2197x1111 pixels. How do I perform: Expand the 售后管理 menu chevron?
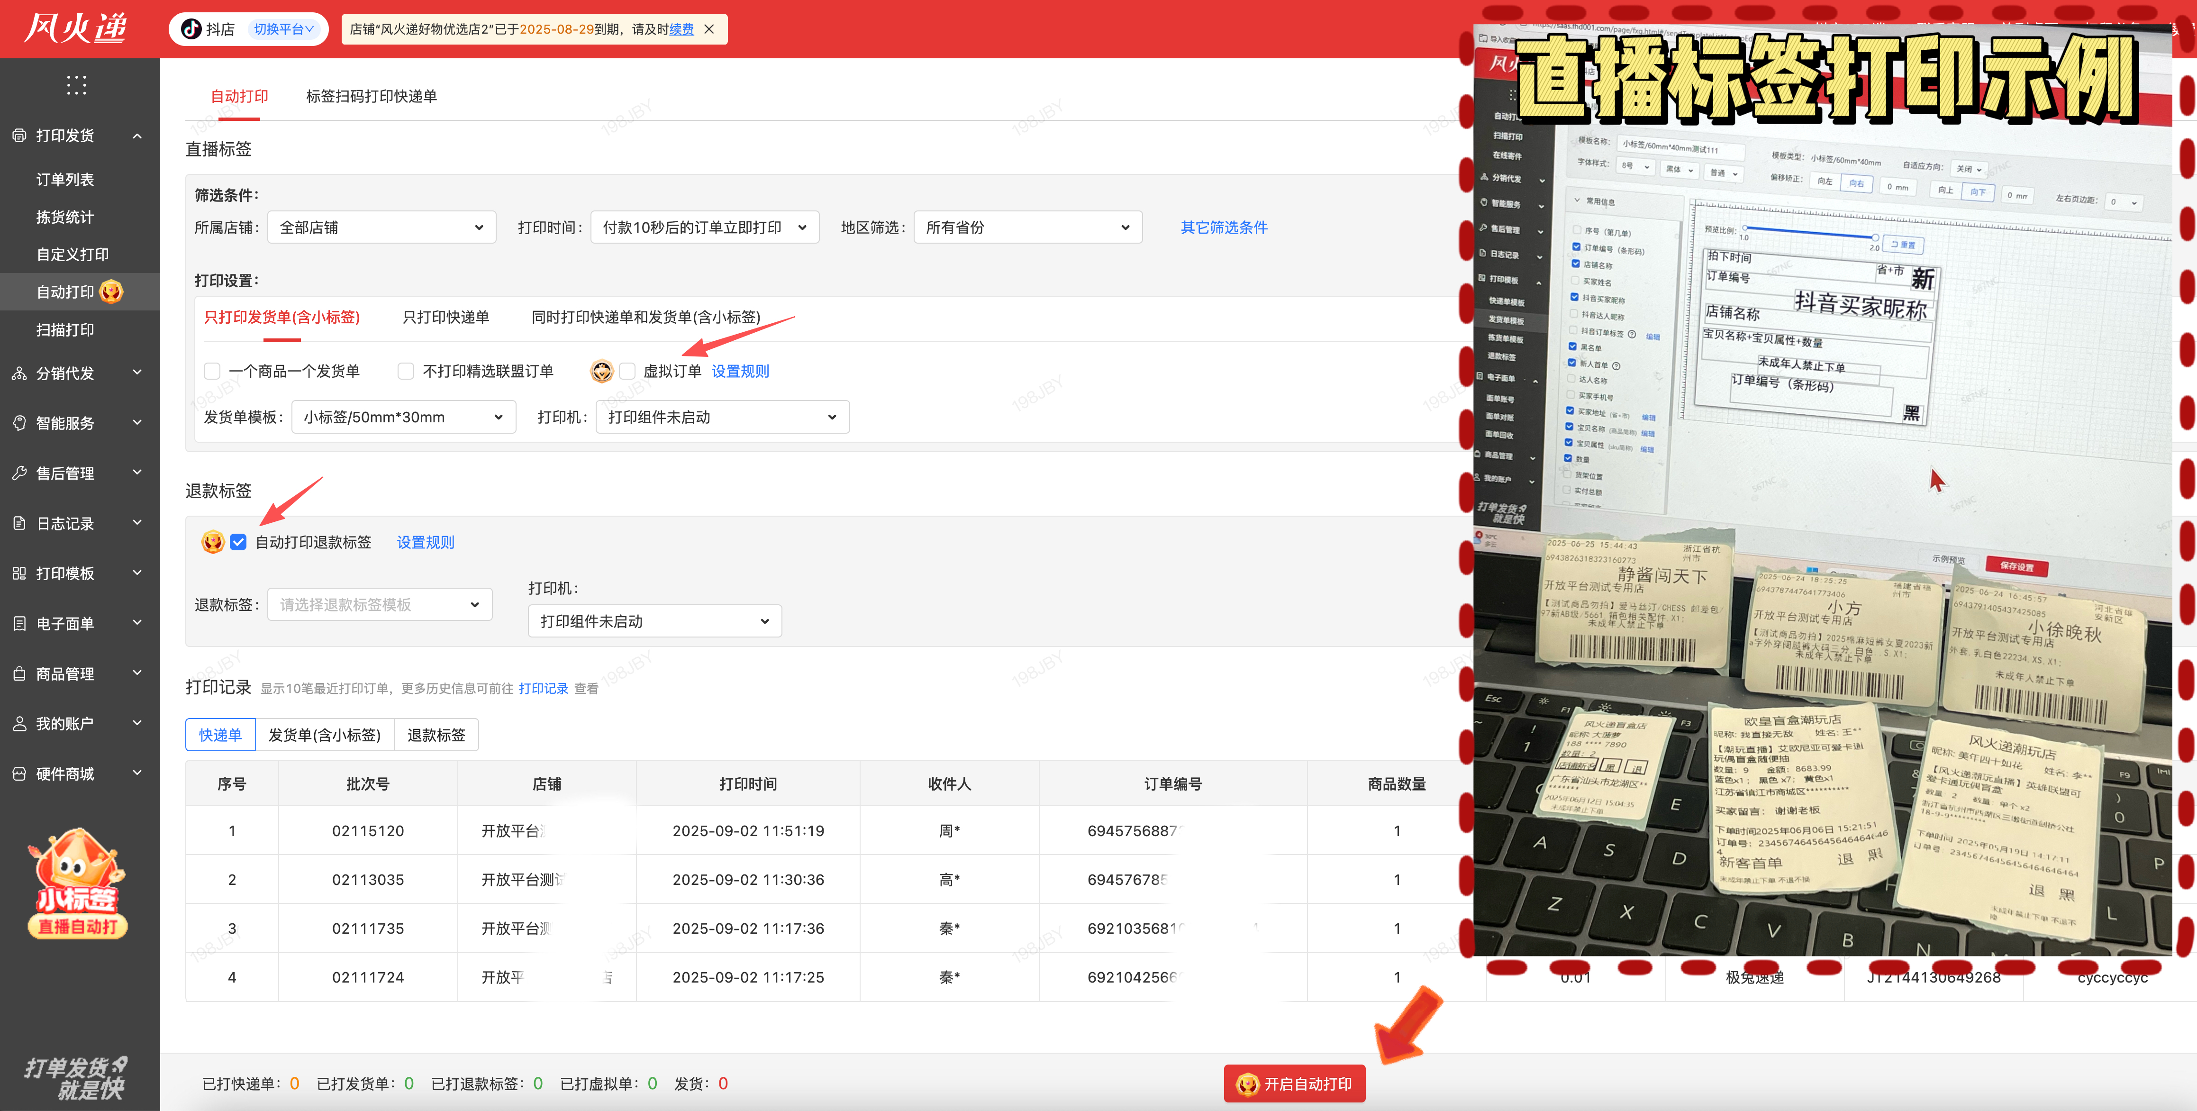[x=137, y=473]
